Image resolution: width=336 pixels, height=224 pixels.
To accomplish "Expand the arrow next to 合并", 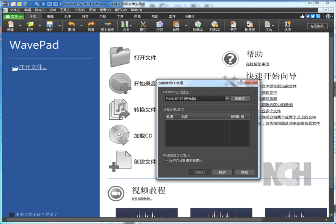I will tap(131, 26).
